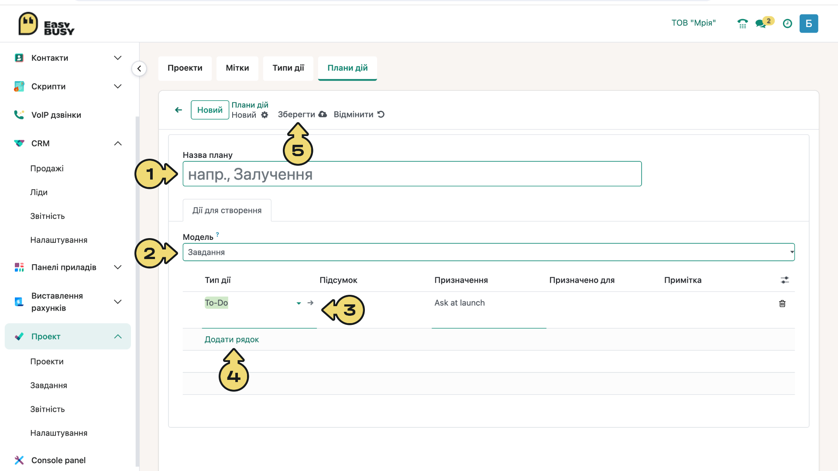
Task: Open VoIP дзвінки in sidebar
Action: (x=56, y=115)
